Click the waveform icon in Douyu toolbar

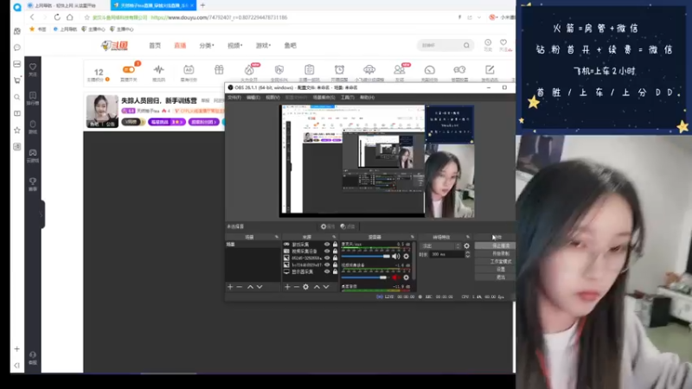click(158, 70)
